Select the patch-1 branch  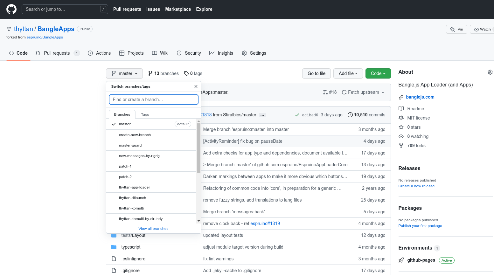pyautogui.click(x=151, y=166)
